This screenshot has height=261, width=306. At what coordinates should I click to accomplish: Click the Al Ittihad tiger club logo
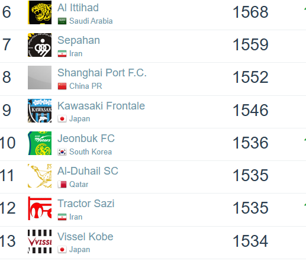(40, 12)
